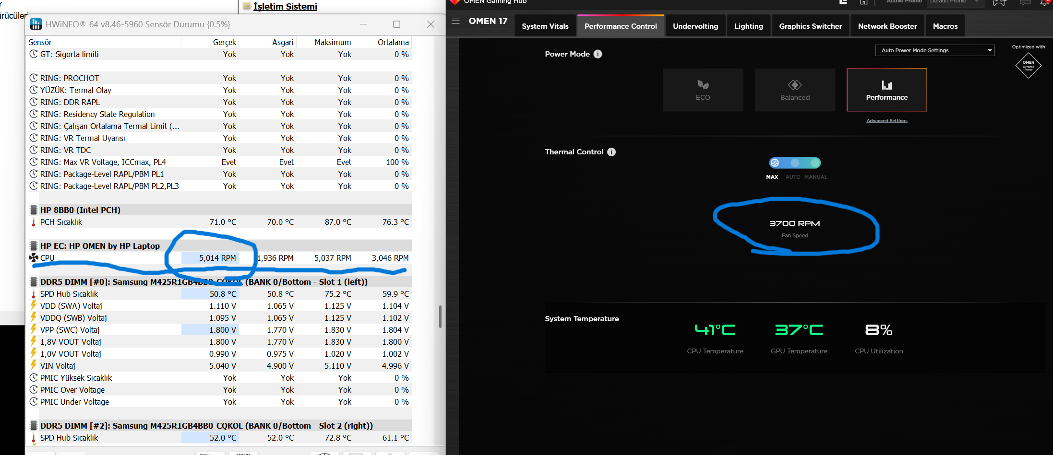Image resolution: width=1053 pixels, height=455 pixels.
Task: Click the OMEN Dynamic Power diamond logo
Action: point(1028,65)
